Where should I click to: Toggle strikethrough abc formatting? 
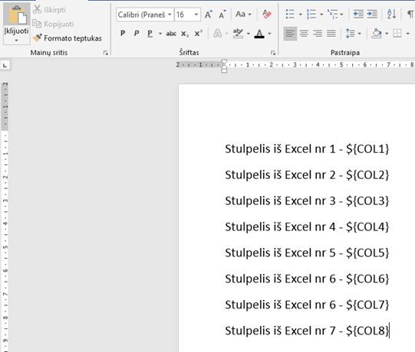171,34
